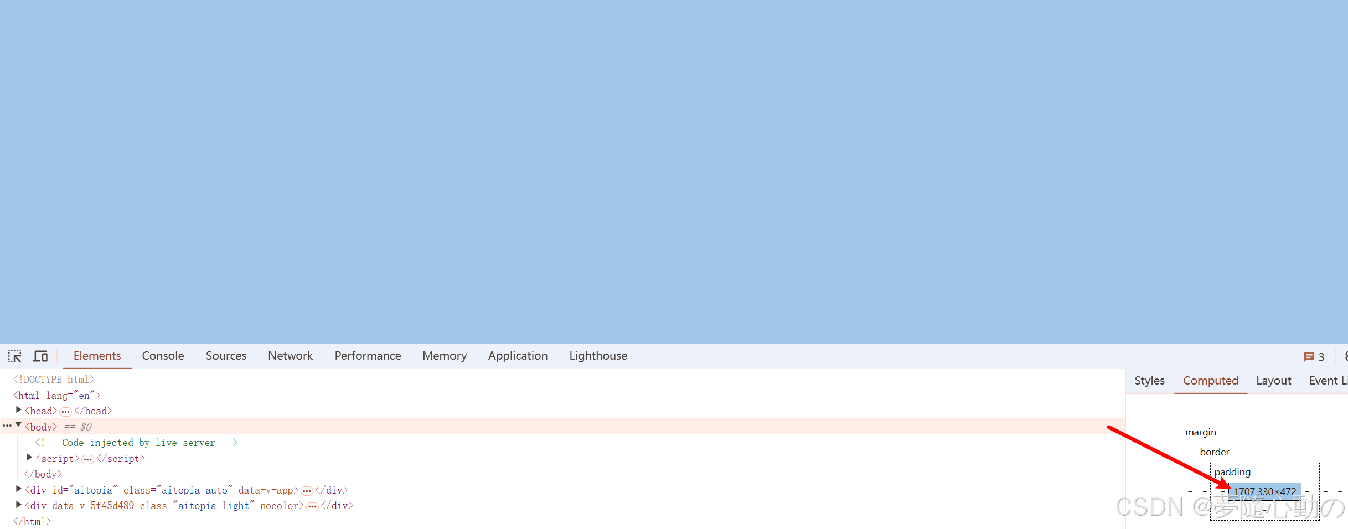This screenshot has height=529, width=1348.
Task: Expand the script element node
Action: [x=29, y=457]
